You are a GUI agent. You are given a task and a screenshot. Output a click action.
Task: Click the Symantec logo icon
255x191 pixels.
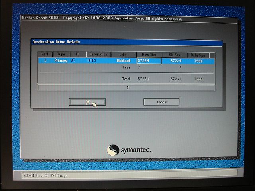(x=113, y=150)
